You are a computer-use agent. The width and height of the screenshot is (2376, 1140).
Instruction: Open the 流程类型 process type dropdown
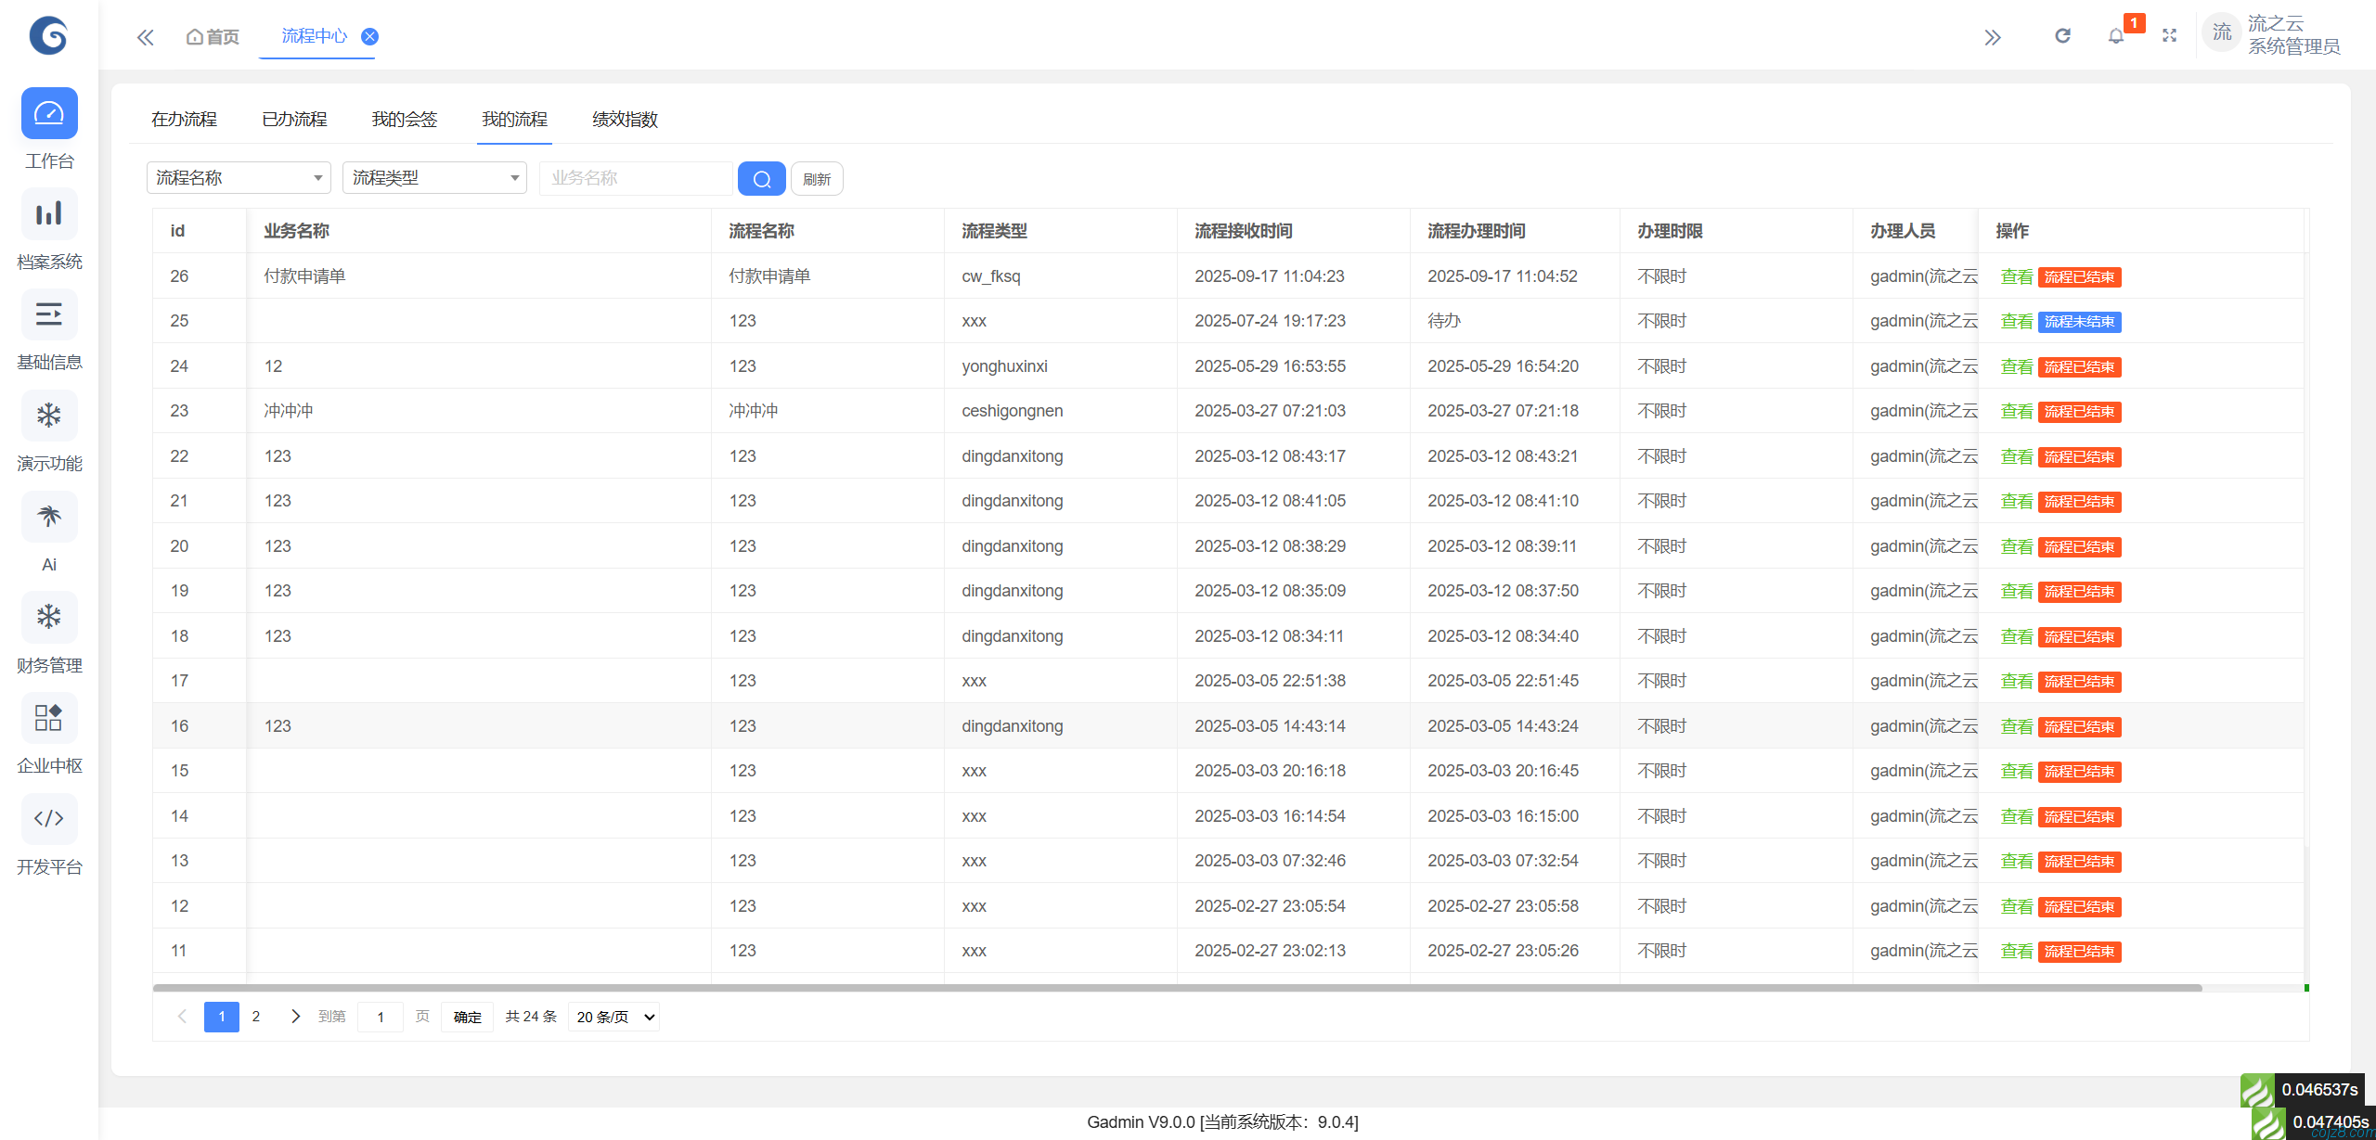click(x=433, y=177)
